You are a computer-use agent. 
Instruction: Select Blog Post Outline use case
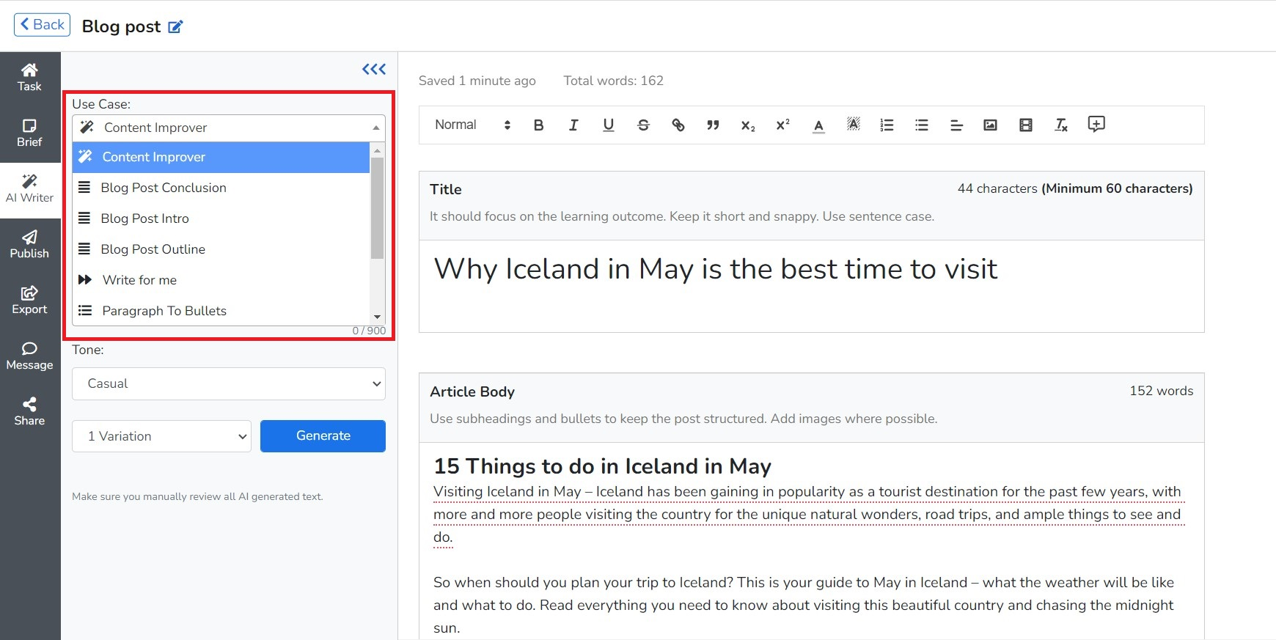tap(153, 249)
